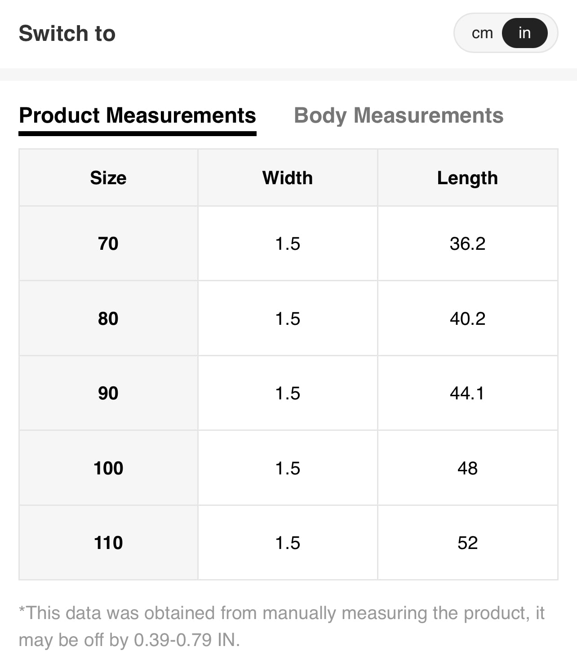Open the Product Measurements tab
The height and width of the screenshot is (664, 577).
click(x=138, y=115)
